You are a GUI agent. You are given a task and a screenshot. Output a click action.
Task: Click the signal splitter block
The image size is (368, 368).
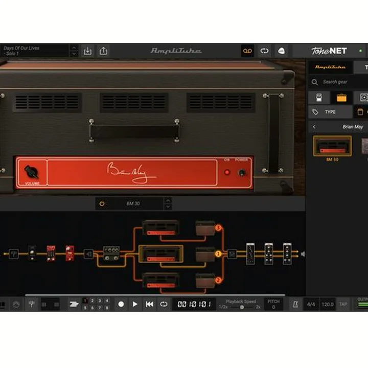[x=88, y=254]
